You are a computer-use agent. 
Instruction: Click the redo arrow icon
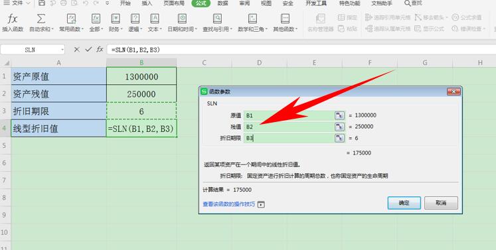96,3
